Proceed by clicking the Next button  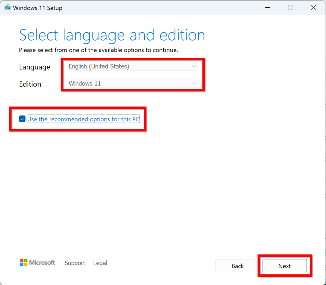pyautogui.click(x=284, y=266)
